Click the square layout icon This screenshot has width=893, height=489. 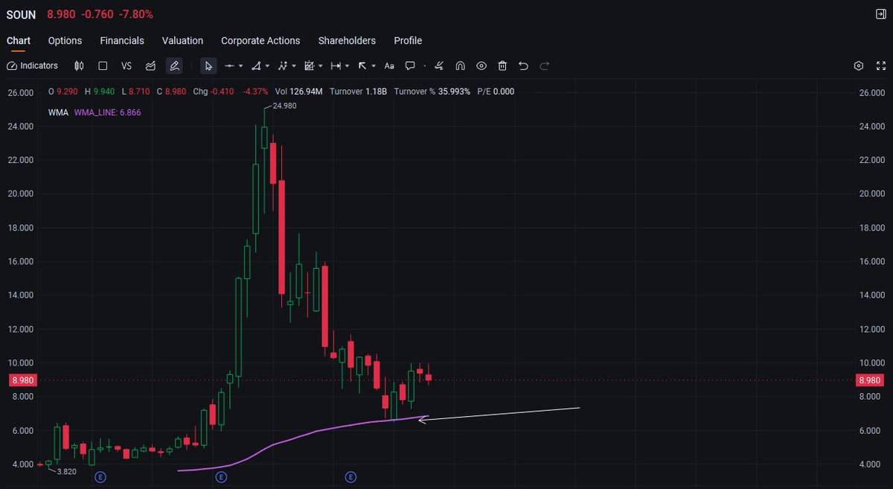(103, 65)
